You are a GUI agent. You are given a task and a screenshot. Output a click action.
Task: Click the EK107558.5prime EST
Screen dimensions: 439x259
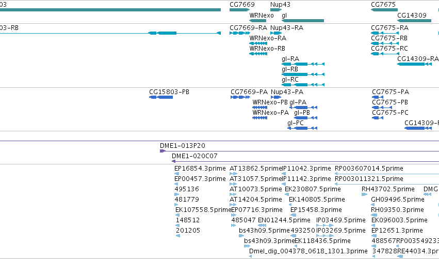[x=177, y=216]
